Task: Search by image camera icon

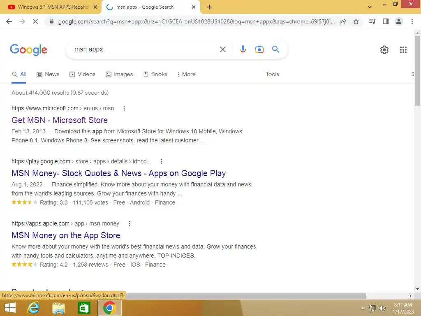Action: point(259,49)
